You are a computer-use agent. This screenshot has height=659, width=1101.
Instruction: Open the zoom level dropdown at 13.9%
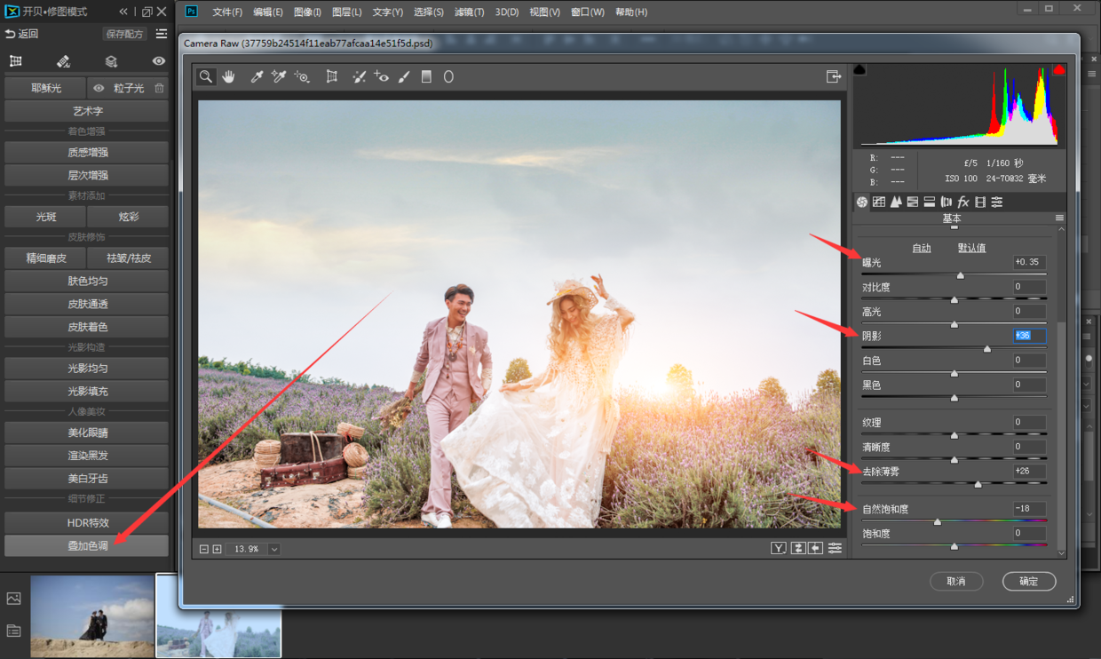274,550
